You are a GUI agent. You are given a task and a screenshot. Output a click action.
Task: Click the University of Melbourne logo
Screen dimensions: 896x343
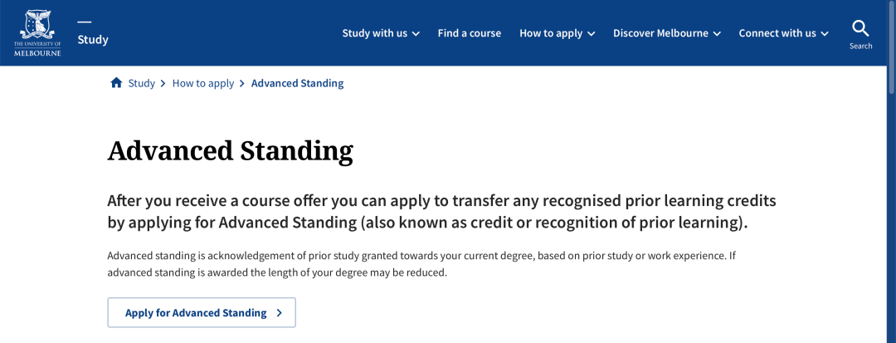point(37,32)
